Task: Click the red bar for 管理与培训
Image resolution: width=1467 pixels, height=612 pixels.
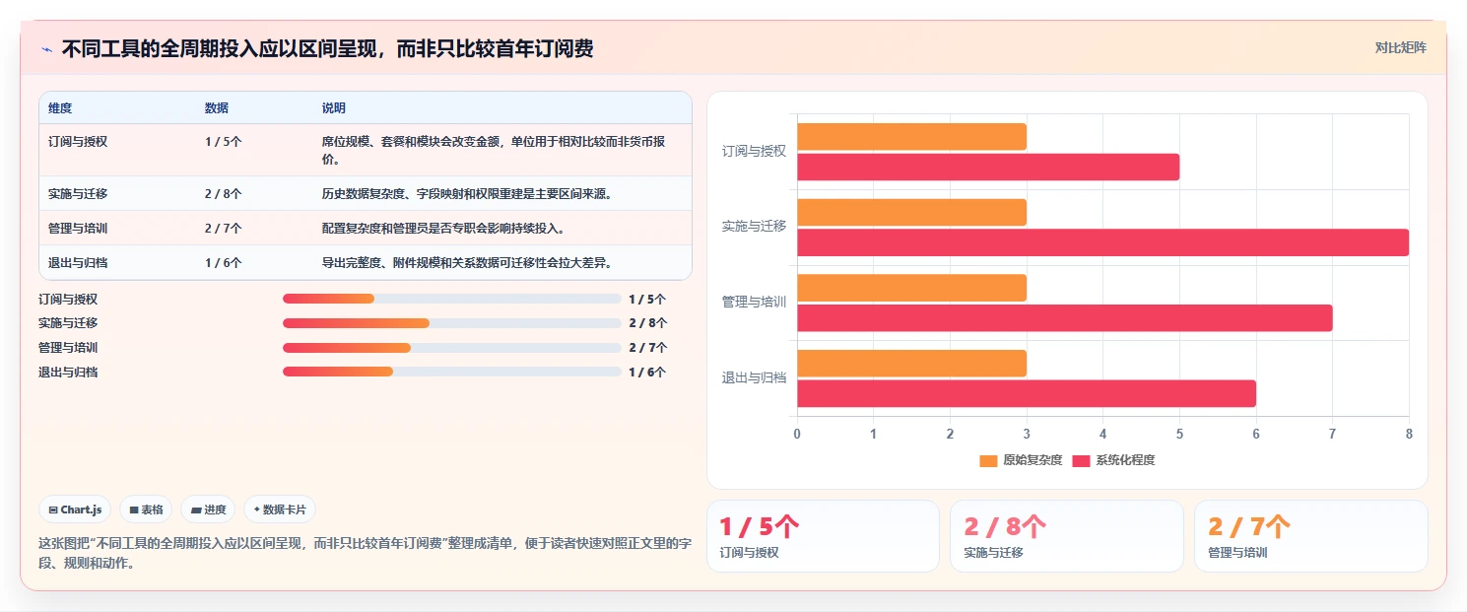Action: tap(1065, 318)
